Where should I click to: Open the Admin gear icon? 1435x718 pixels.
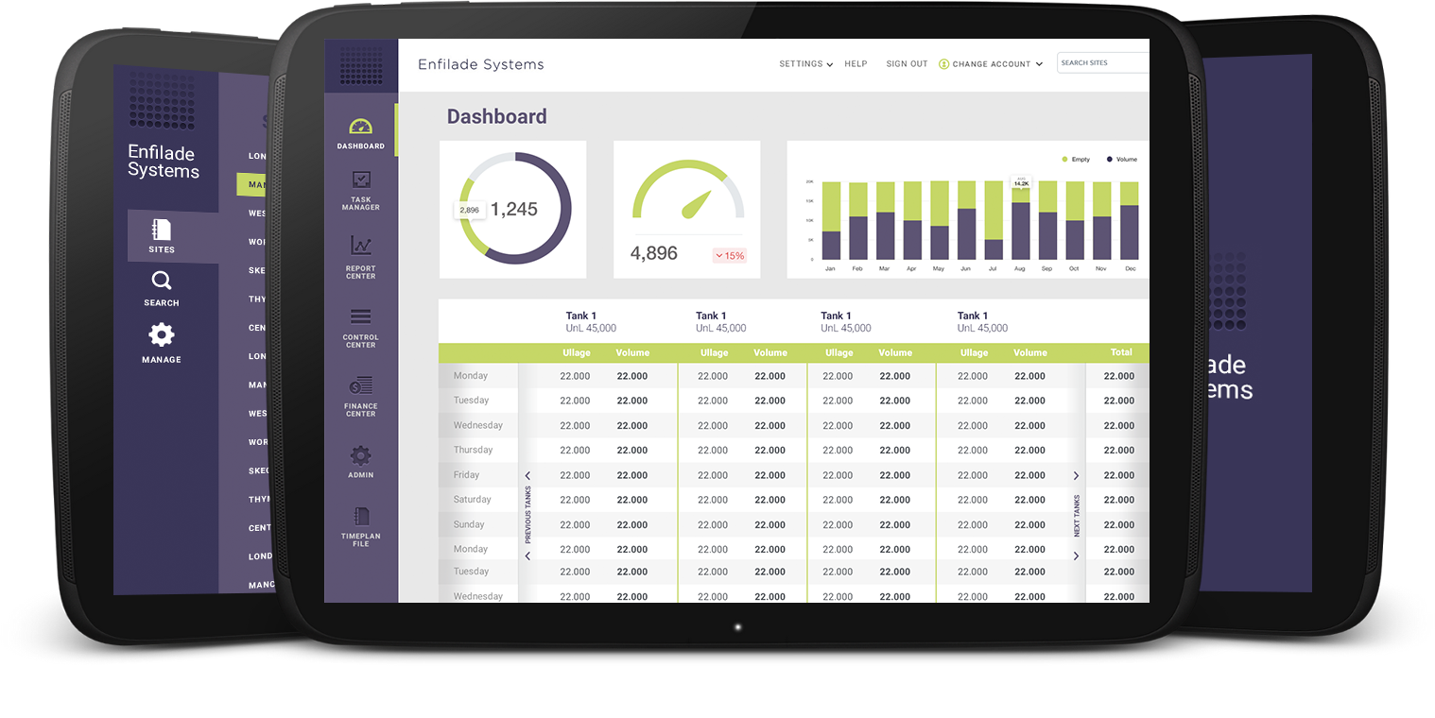pyautogui.click(x=360, y=456)
